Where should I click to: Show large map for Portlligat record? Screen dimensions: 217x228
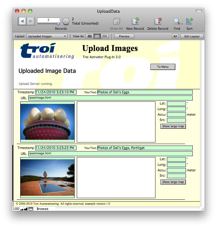[x=173, y=182]
